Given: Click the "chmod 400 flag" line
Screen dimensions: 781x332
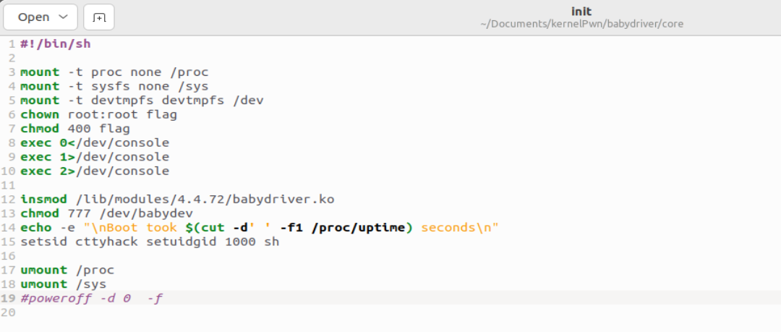Looking at the screenshot, I should tap(75, 129).
